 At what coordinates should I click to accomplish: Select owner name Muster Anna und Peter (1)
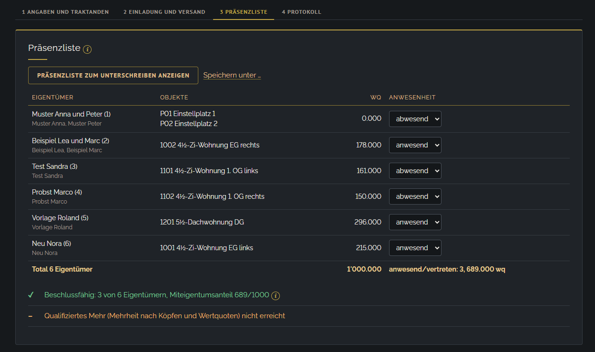(72, 114)
